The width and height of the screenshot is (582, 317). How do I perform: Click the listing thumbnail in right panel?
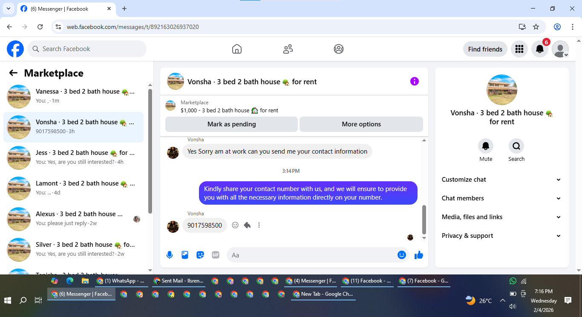click(502, 90)
